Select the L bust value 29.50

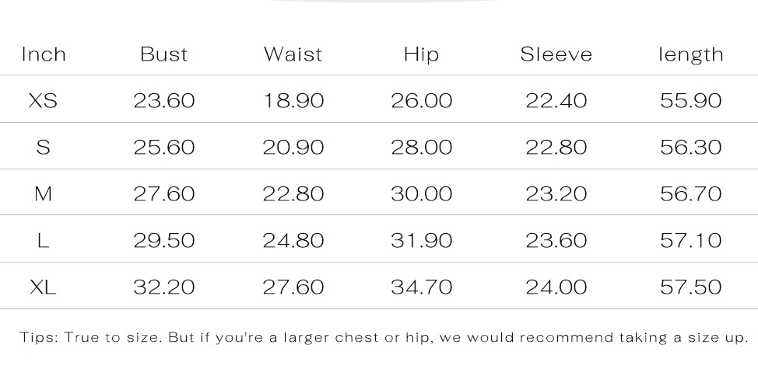pyautogui.click(x=163, y=241)
